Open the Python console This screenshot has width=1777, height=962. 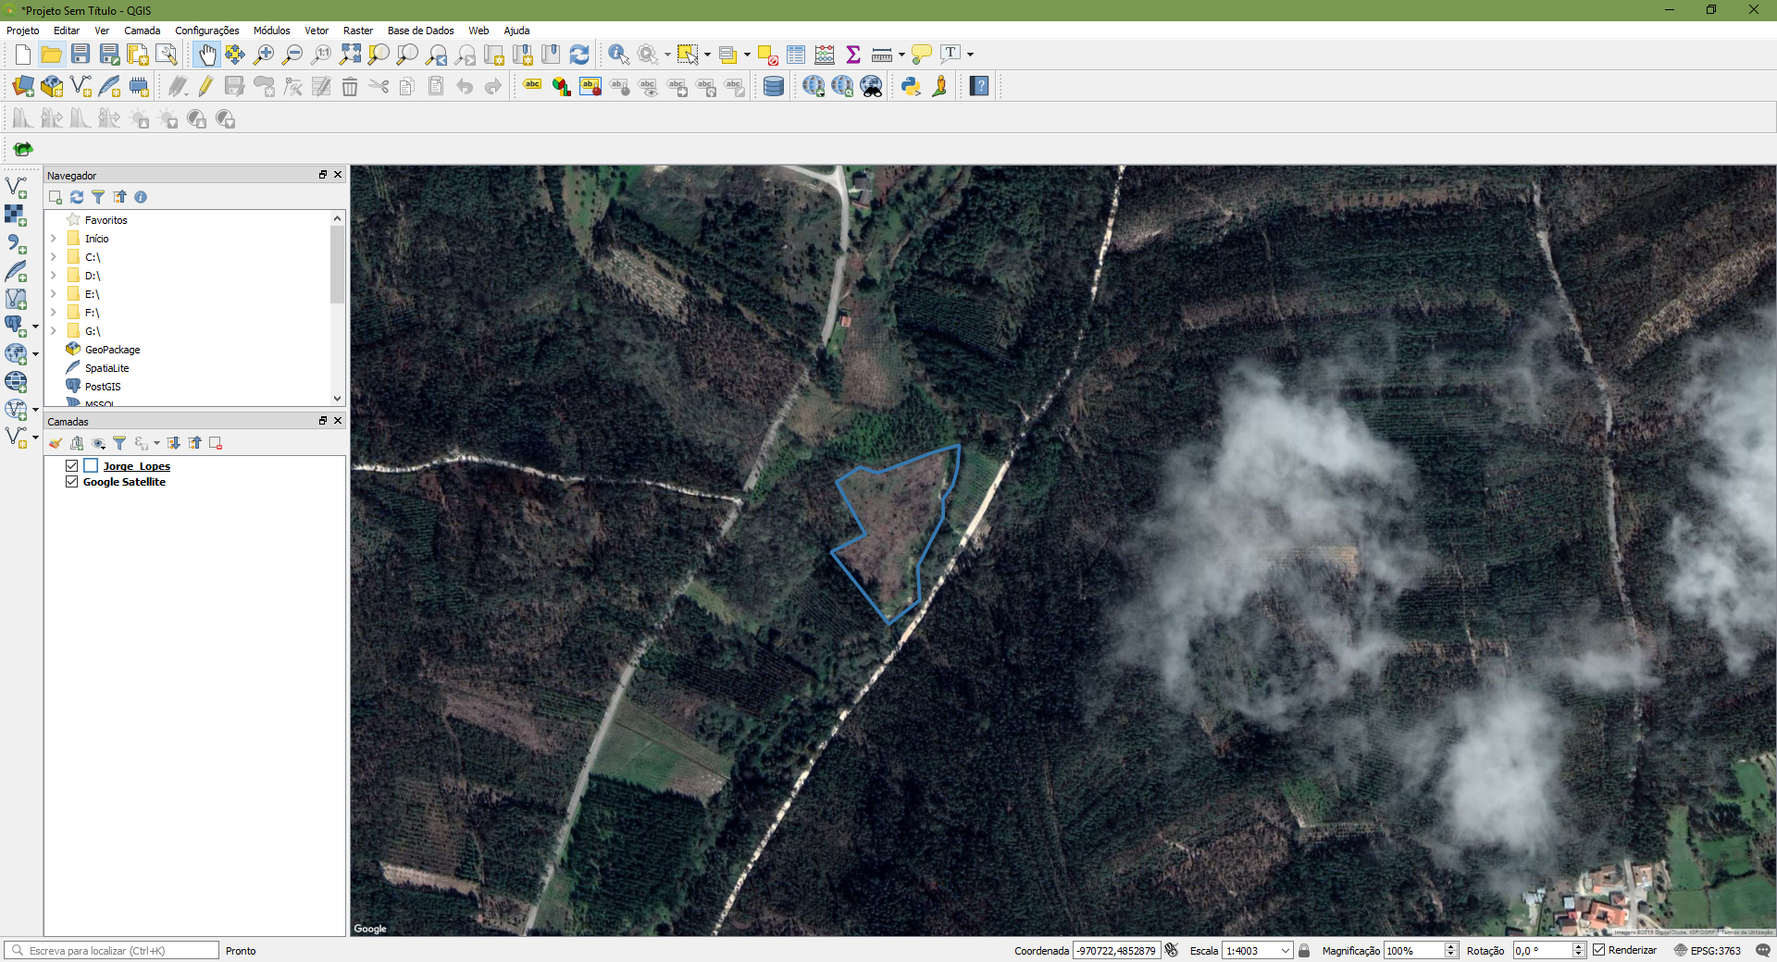point(911,87)
